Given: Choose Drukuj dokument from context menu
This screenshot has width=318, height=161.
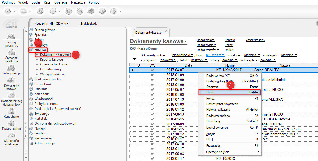Looking at the screenshot, I should pos(217,128).
